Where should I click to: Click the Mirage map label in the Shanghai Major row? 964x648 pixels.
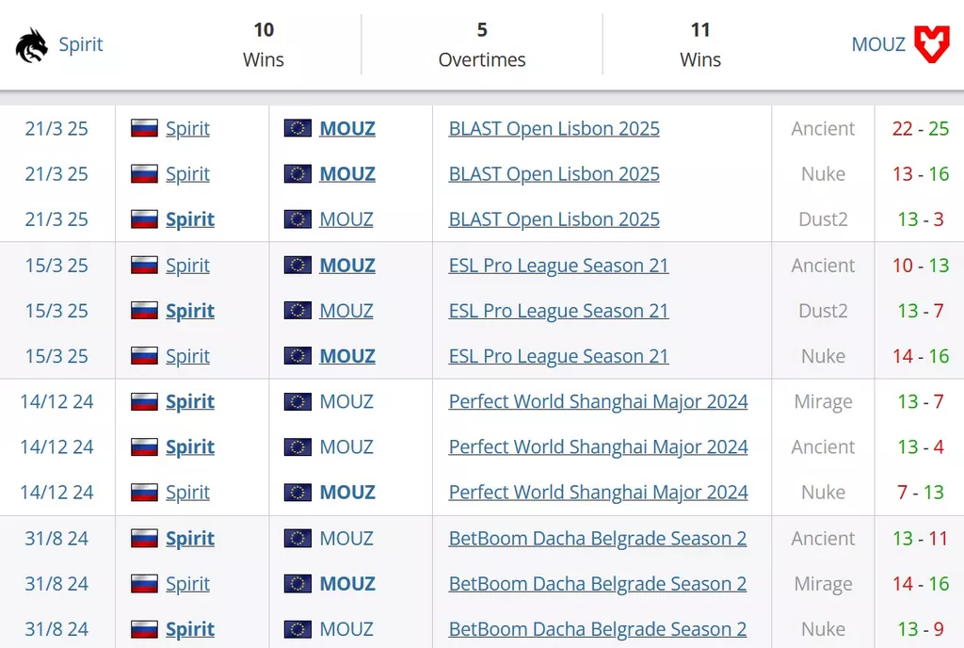[823, 402]
